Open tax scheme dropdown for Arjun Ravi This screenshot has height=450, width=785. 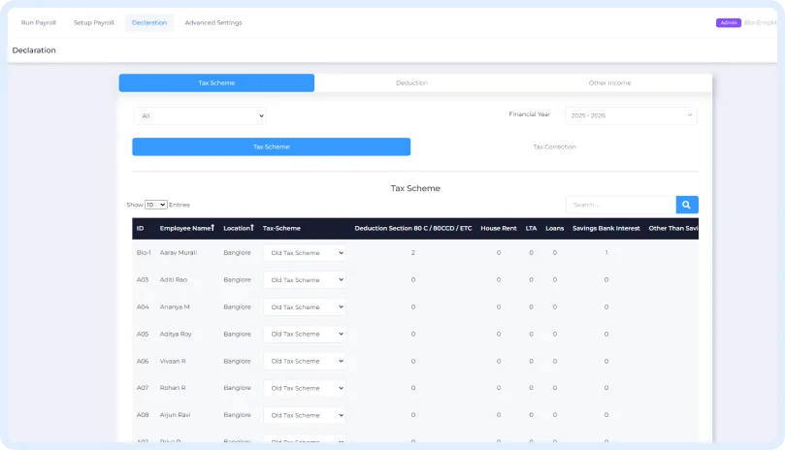tap(304, 415)
